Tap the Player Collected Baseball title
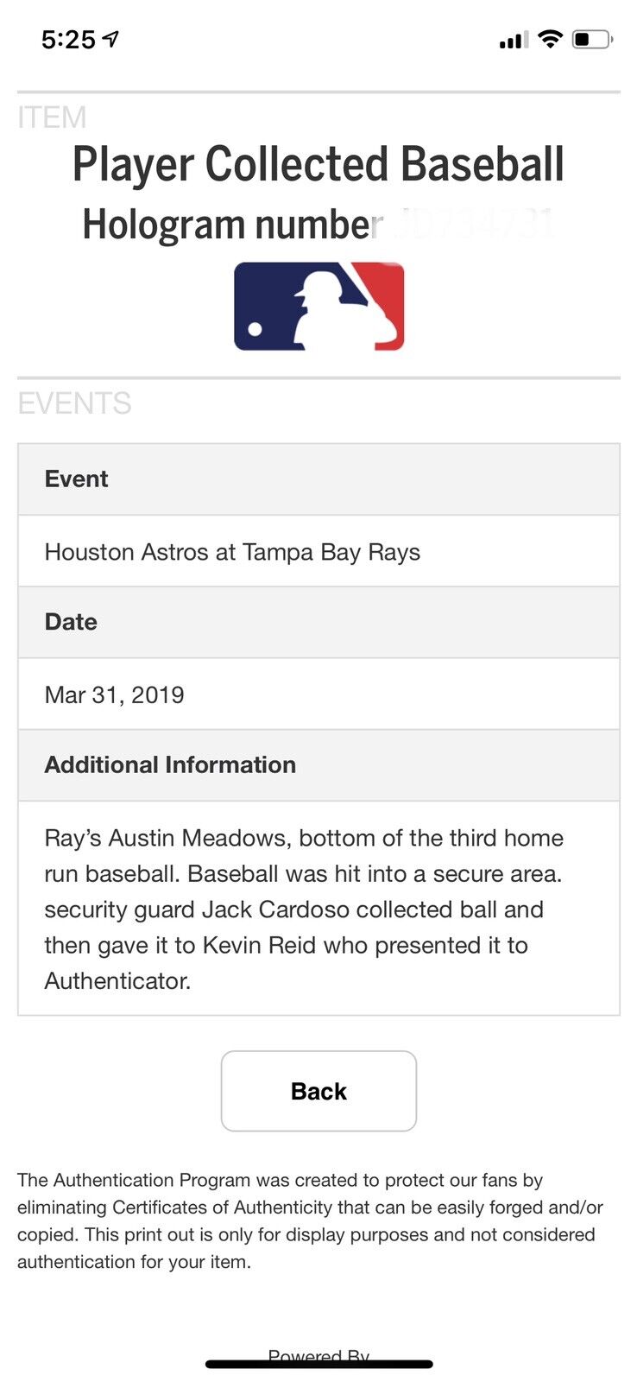The image size is (637, 1382). [318, 164]
